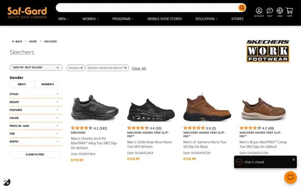This screenshot has width=301, height=188.
Task: Expand the Color filter
Action: (36, 118)
